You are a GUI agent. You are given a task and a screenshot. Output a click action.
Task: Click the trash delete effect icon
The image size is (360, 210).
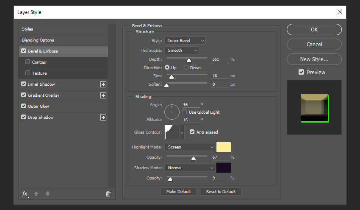108,194
